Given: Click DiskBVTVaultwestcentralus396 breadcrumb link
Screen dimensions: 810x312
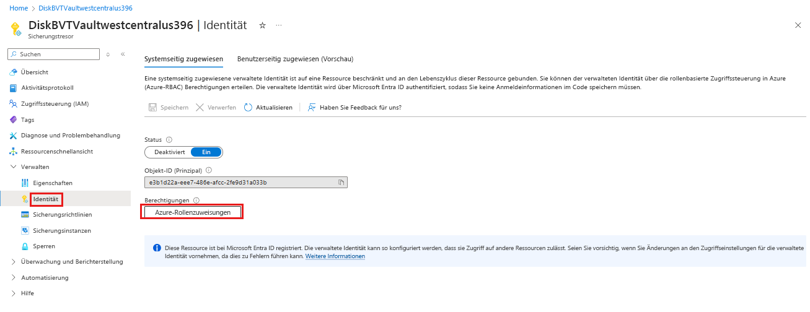Looking at the screenshot, I should pyautogui.click(x=85, y=8).
